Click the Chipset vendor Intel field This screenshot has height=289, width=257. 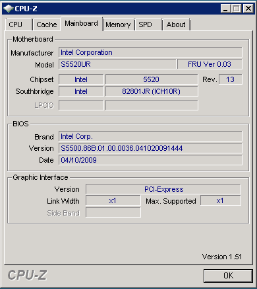pyautogui.click(x=81, y=79)
